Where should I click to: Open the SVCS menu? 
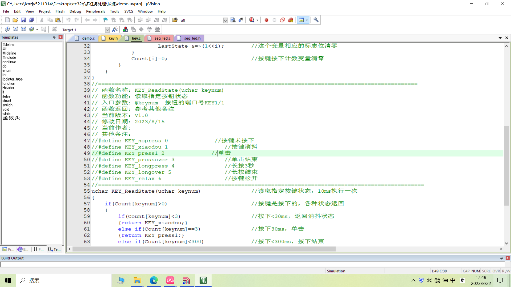click(x=129, y=11)
